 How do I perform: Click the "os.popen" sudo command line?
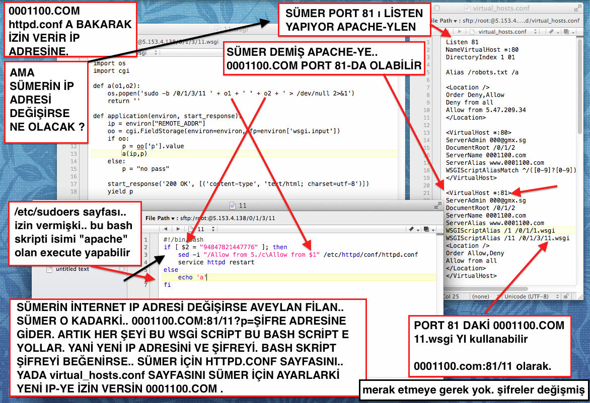pyautogui.click(x=231, y=93)
